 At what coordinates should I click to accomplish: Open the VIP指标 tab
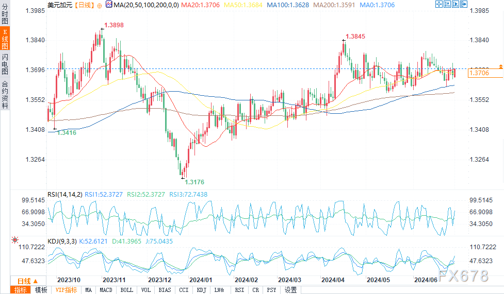66,290
